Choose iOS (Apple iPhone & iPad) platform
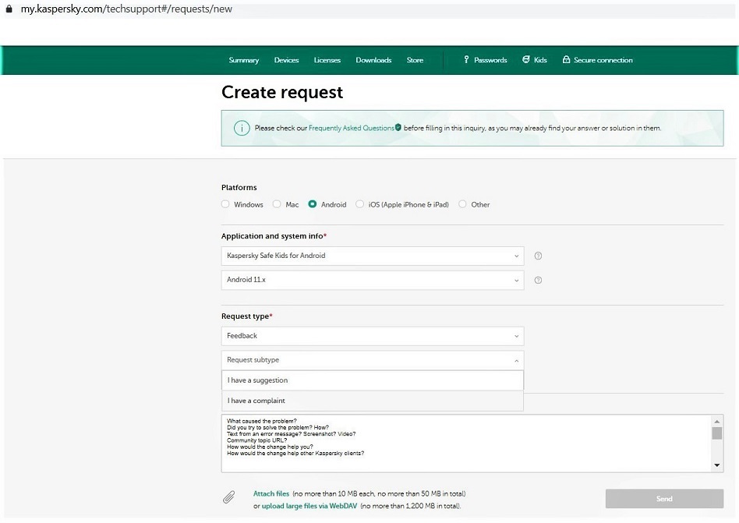The image size is (739, 523). click(359, 204)
